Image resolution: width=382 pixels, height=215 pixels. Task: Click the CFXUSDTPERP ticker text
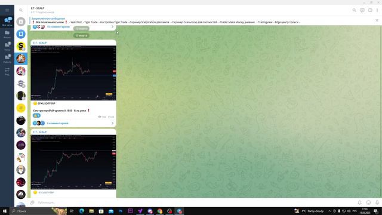[47, 103]
